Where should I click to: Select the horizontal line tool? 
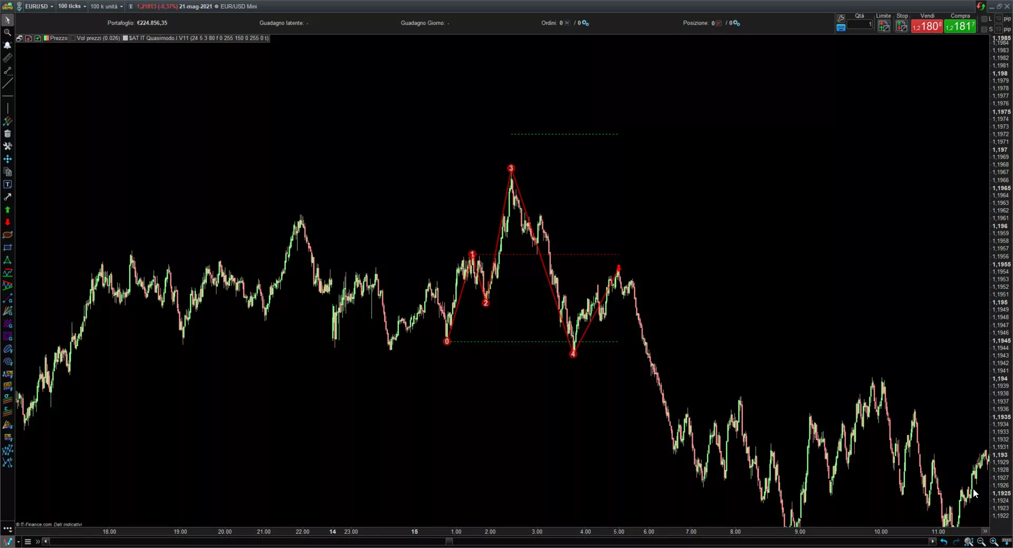pos(7,96)
